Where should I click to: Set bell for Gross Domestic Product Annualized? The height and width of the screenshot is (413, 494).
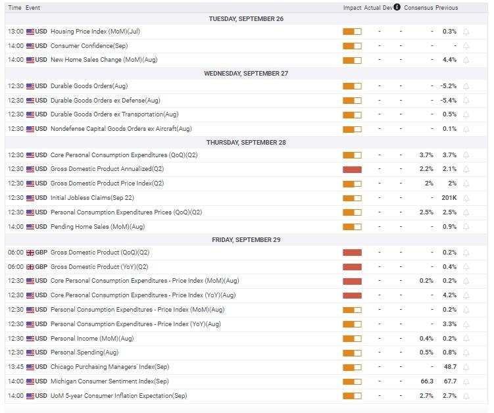pos(466,169)
